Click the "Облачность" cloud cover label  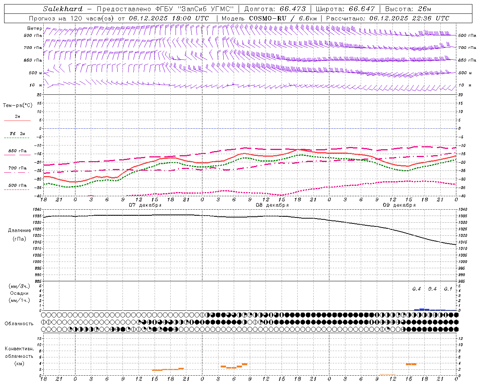pyautogui.click(x=19, y=324)
